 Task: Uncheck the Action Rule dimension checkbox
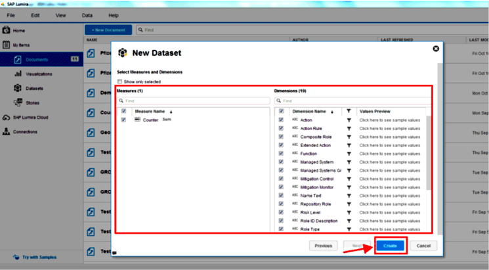(282, 128)
